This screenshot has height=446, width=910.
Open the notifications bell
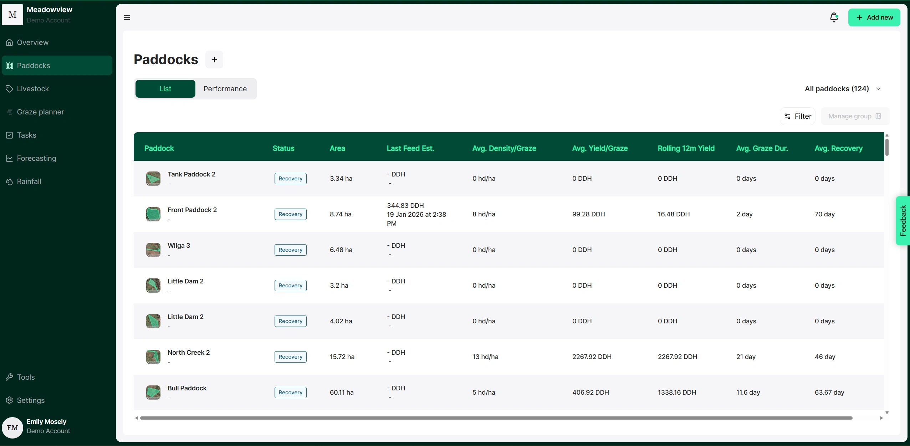[834, 17]
